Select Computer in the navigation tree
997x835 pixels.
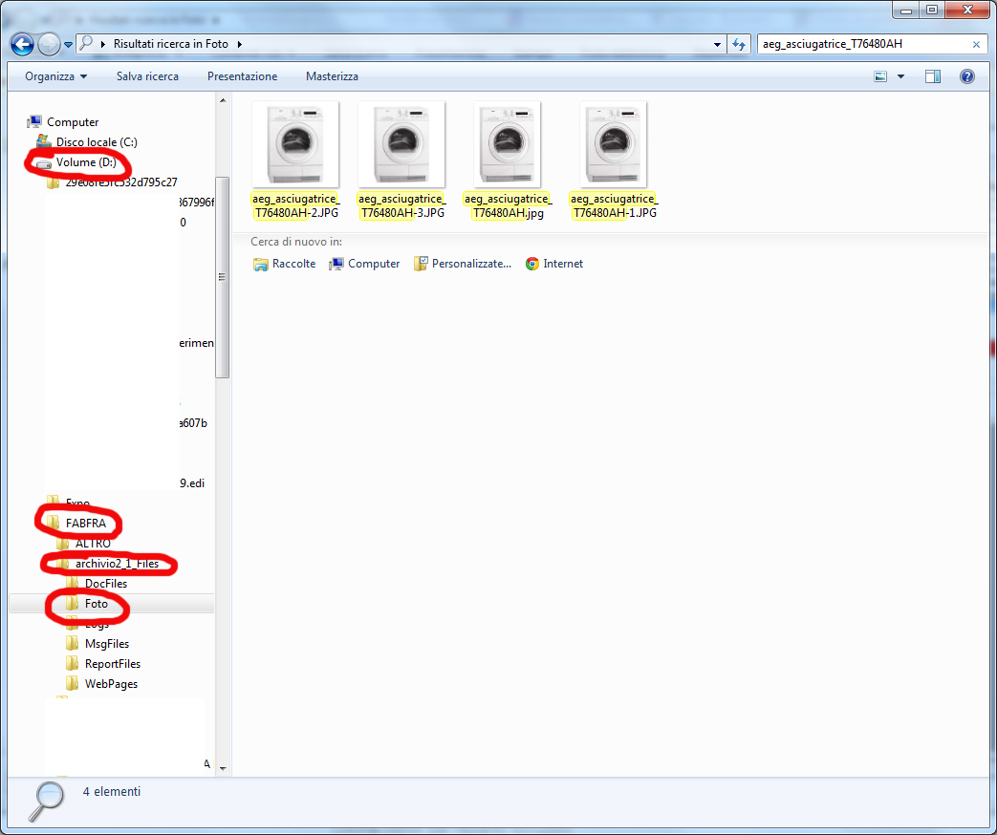tap(73, 122)
